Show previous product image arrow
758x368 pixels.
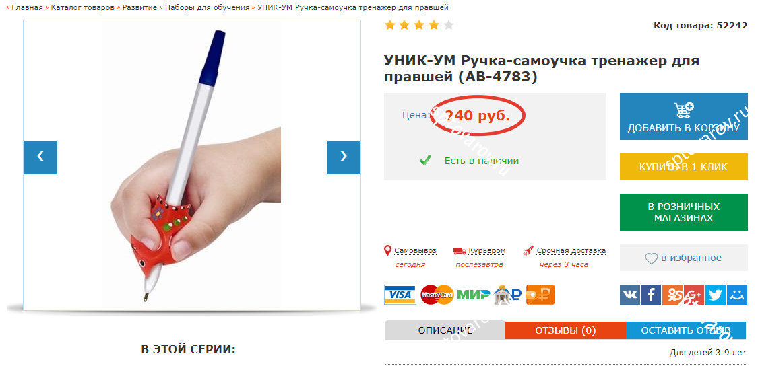click(40, 157)
